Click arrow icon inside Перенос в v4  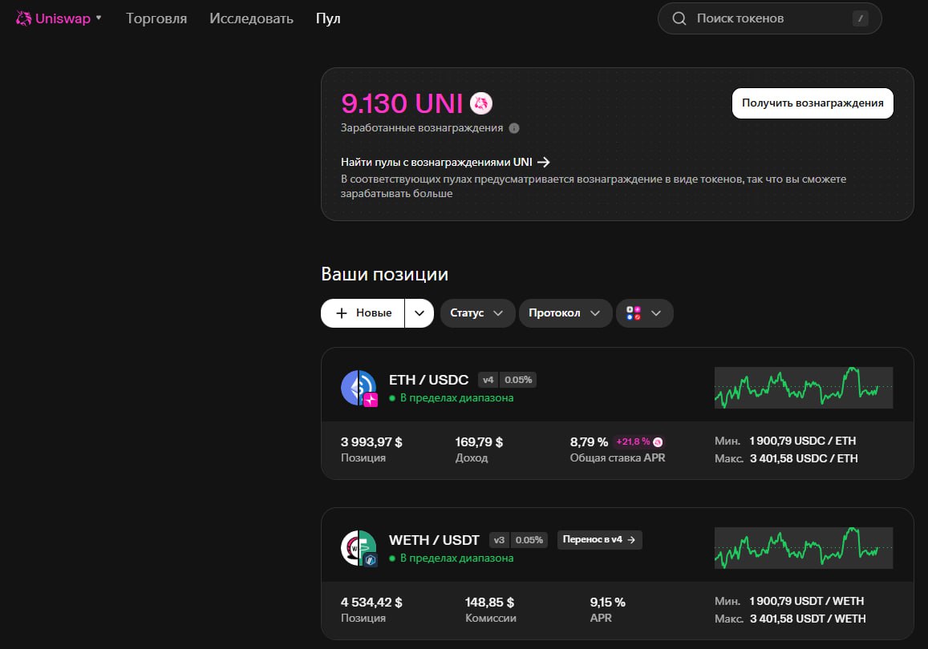(x=631, y=540)
